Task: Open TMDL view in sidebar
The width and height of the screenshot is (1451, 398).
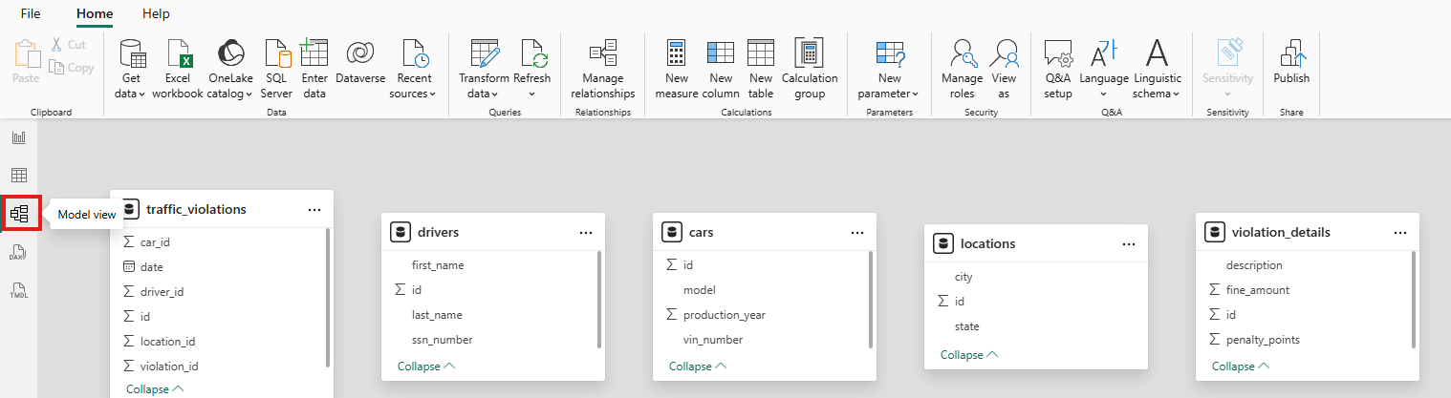Action: tap(18, 290)
